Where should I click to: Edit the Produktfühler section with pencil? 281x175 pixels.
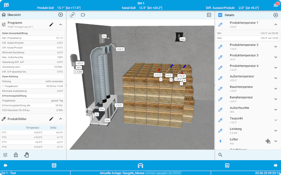click(51, 119)
